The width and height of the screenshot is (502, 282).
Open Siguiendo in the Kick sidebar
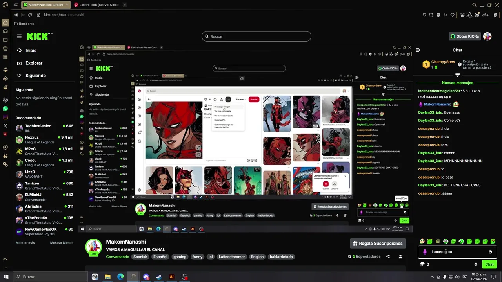coord(35,76)
